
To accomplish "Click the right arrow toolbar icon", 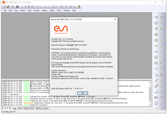I will (74, 7).
